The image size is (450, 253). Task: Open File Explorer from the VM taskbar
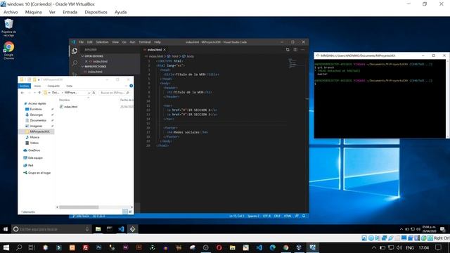(x=98, y=229)
